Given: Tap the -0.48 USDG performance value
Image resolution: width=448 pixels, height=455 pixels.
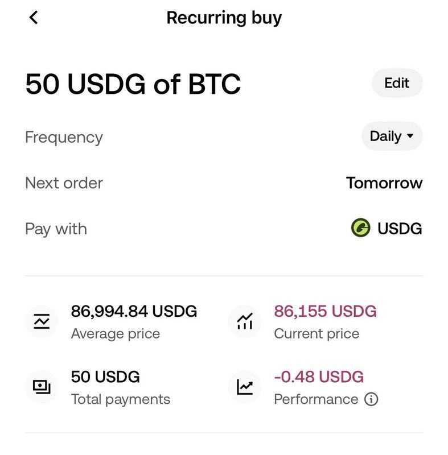Looking at the screenshot, I should tap(318, 377).
